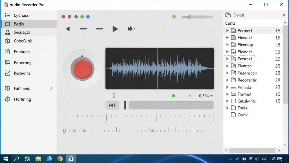289x163 pixels.
Task: Open the Ftorining sidebar item
Action: click(29, 99)
